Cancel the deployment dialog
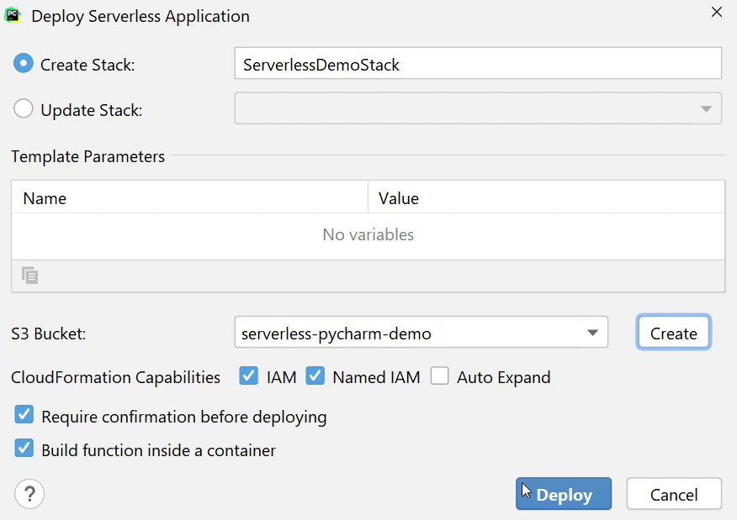 tap(674, 495)
